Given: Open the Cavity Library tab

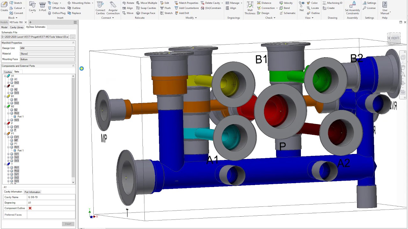Looking at the screenshot, I should tap(17, 27).
